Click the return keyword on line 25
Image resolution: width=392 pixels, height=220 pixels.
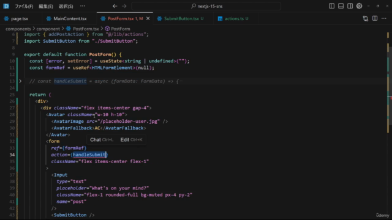pyautogui.click(x=37, y=95)
